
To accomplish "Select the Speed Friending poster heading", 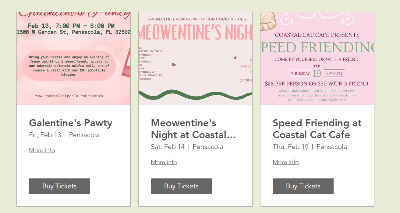I will (317, 48).
